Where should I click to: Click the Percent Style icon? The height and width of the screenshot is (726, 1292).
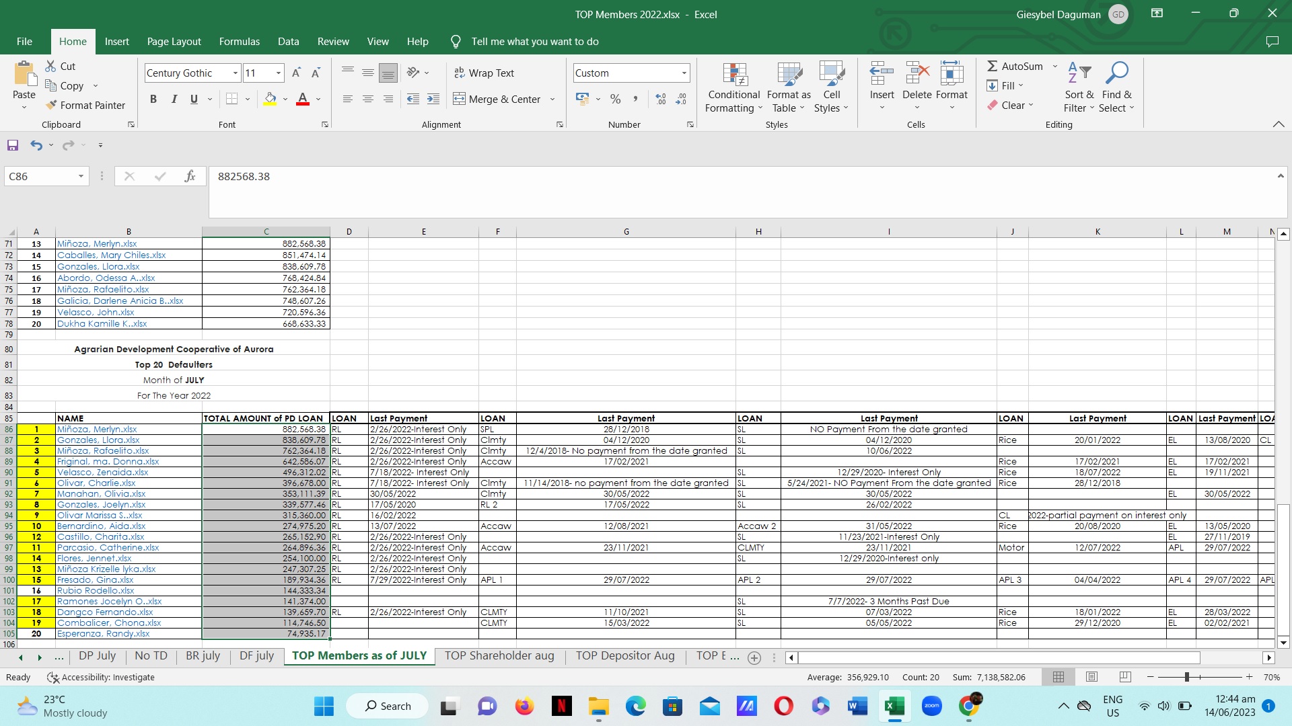(615, 99)
